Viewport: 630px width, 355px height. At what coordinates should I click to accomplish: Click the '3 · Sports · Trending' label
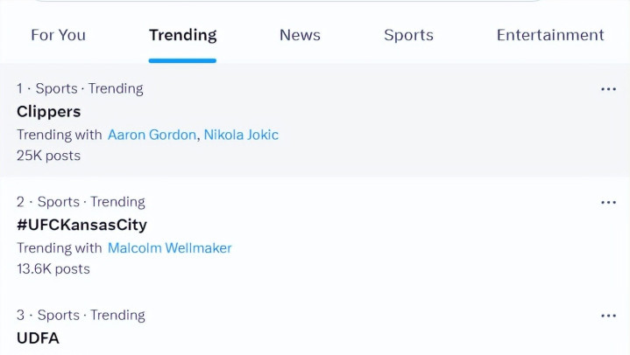tap(81, 315)
